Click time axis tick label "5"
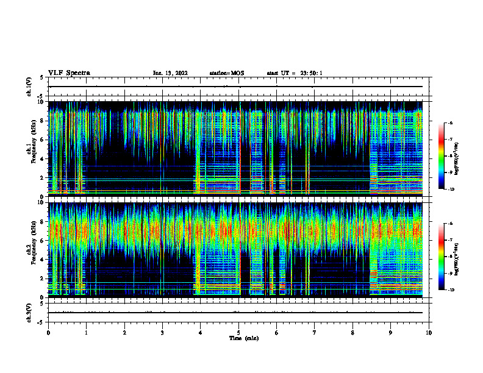483x373 pixels. [238, 333]
